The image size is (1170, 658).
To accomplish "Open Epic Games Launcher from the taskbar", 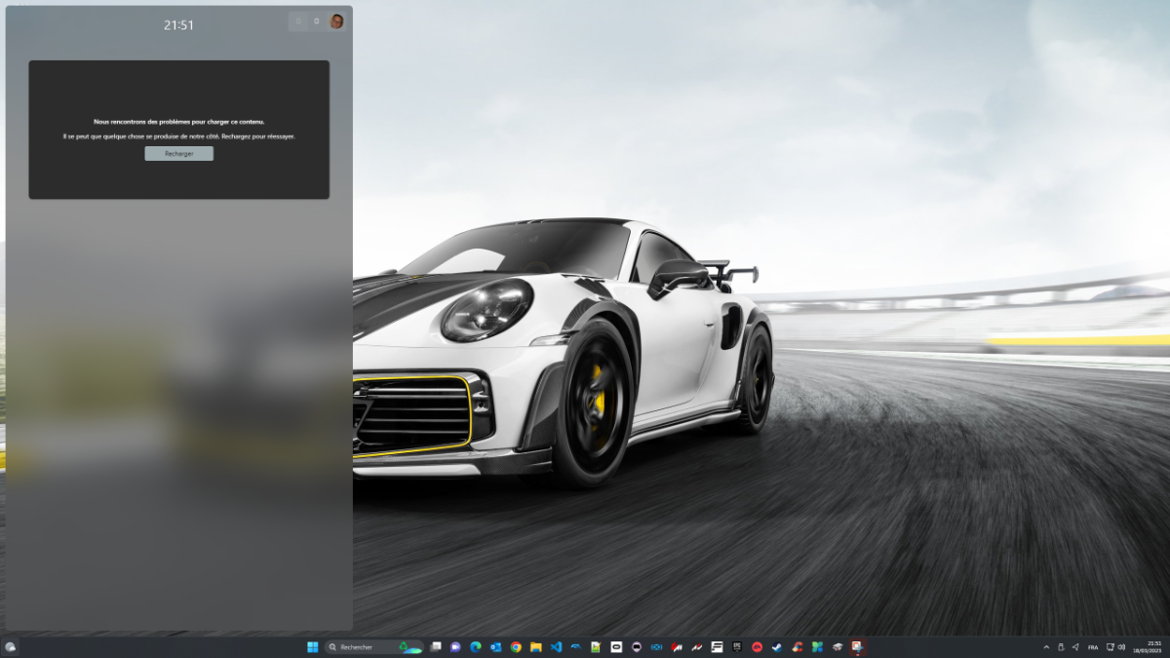I will click(x=737, y=647).
